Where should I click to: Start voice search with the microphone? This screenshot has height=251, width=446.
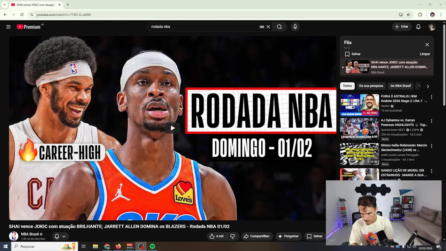point(295,27)
